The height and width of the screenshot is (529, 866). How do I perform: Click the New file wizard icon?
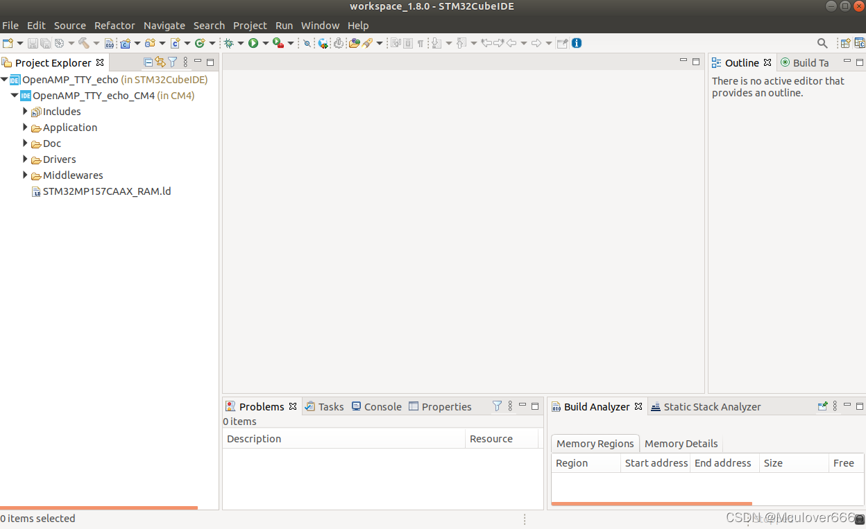coord(8,43)
